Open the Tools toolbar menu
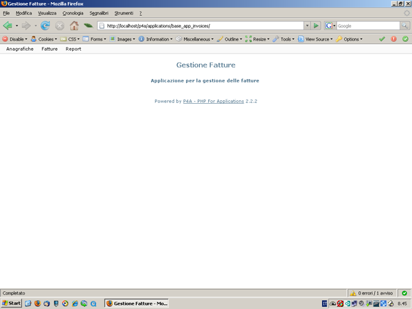 click(x=284, y=39)
